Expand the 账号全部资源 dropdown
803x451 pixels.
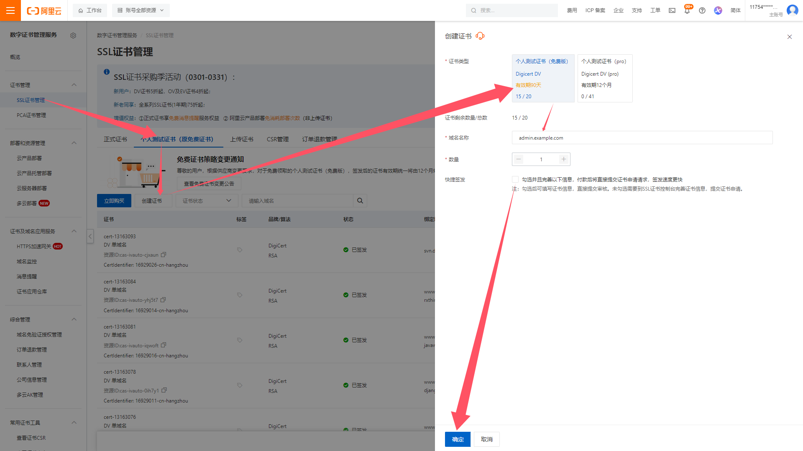[141, 10]
